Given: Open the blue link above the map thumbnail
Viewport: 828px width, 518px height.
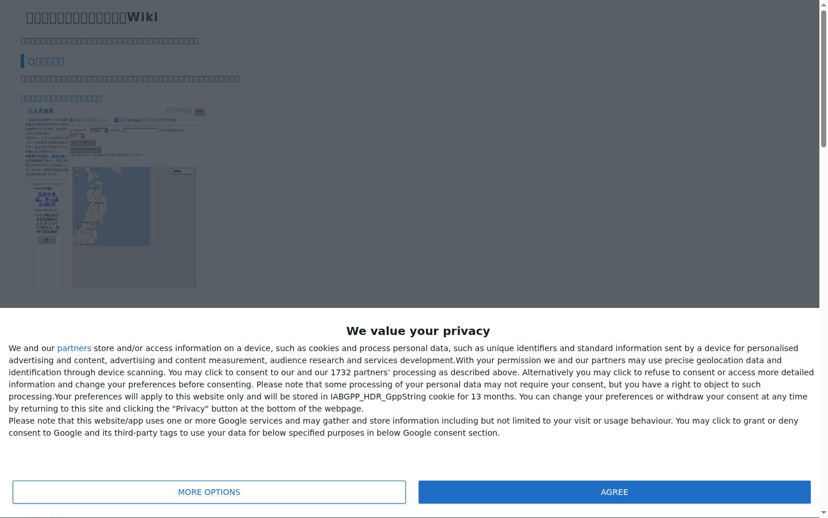Looking at the screenshot, I should pyautogui.click(x=61, y=98).
